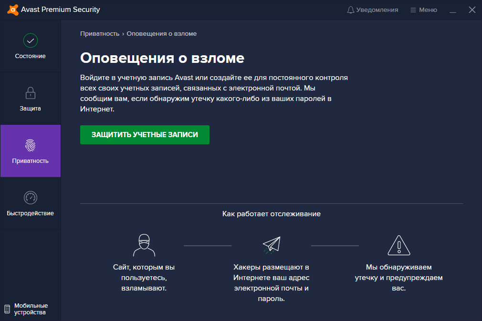The image size is (482, 321).
Task: Go back via Приватность breadcrumb link
Action: (x=100, y=34)
